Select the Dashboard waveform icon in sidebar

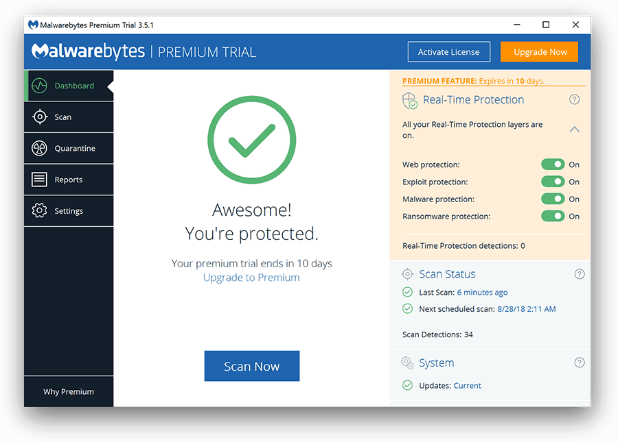[x=40, y=86]
